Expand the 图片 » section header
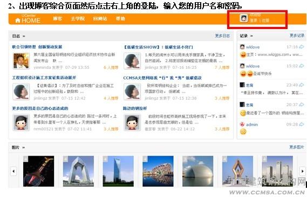Viewport: 307px width, 197px height. pyautogui.click(x=18, y=147)
